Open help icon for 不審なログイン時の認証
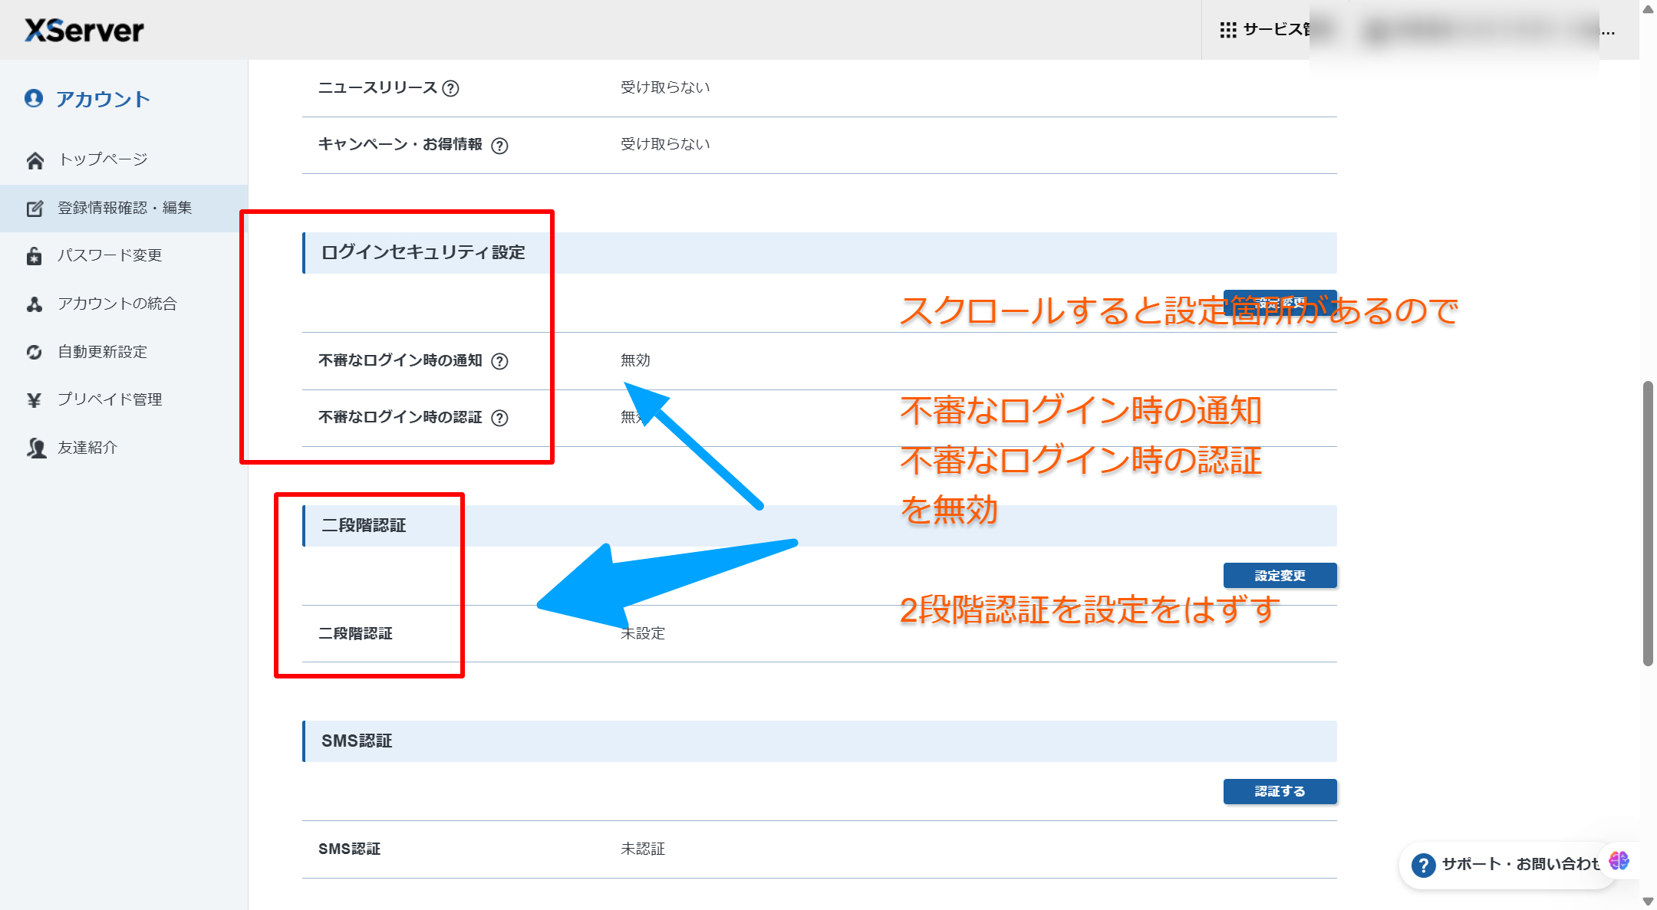The height and width of the screenshot is (910, 1657). pos(499,418)
